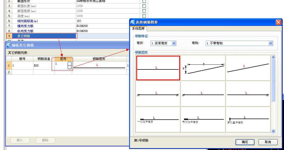Click the 编辑其它钢筋 dialog title icon
The image size is (284, 150).
tap(8, 45)
